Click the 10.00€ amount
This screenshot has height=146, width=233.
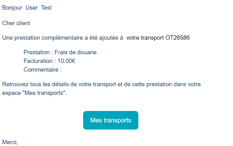click(66, 61)
